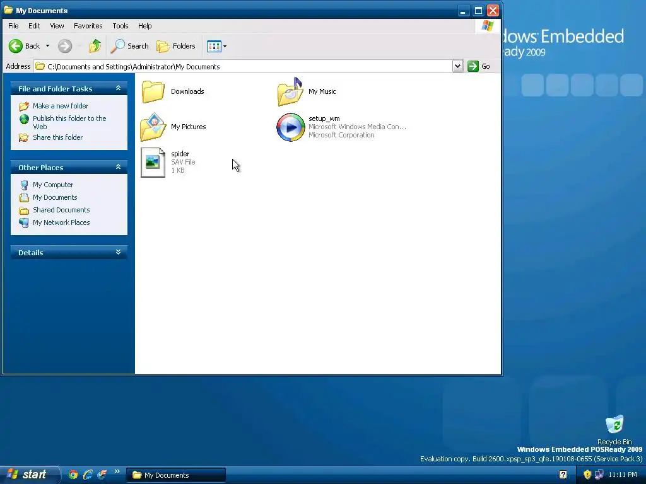Toggle the Folders tree pane
Screen dimensions: 646x484
pyautogui.click(x=176, y=46)
